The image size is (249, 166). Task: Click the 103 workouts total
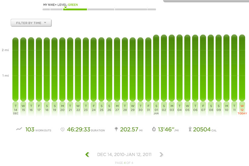tap(38, 129)
